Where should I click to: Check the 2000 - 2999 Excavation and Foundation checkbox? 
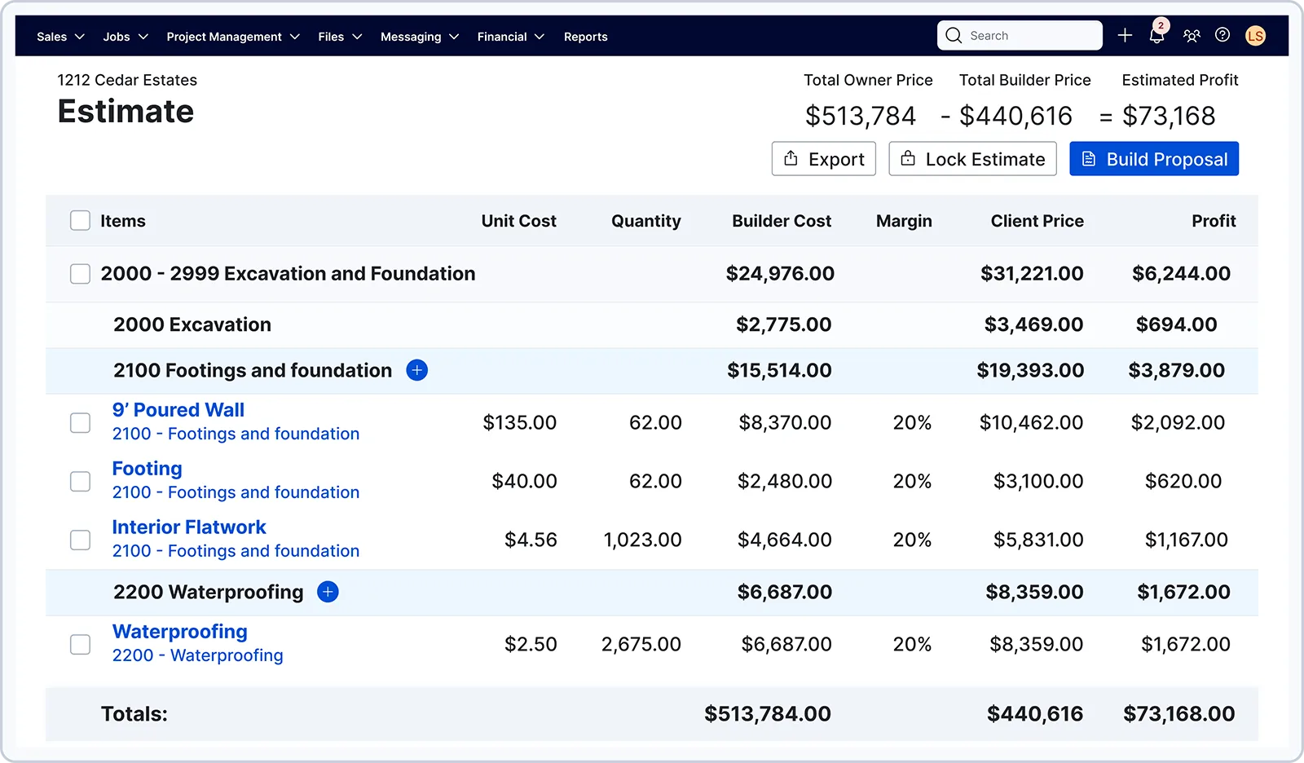80,274
